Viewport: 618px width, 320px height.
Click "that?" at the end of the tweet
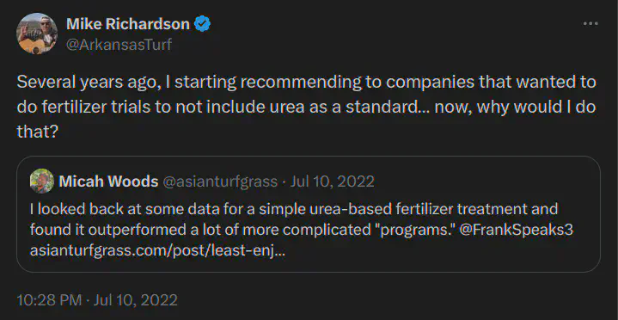38,132
